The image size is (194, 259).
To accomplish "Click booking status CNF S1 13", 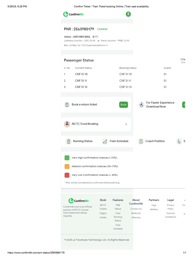I will (125, 87).
